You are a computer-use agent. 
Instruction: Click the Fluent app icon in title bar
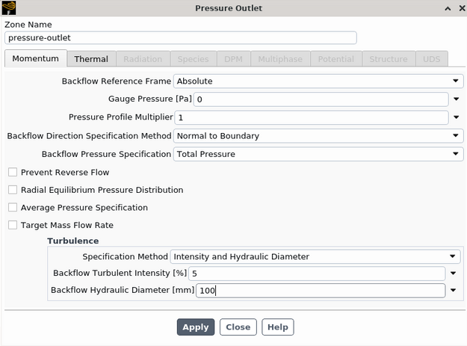[8, 8]
